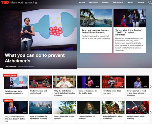The height and width of the screenshot is (124, 152).
Task: Open the Pope talk thumbnail
Action: pos(65,82)
